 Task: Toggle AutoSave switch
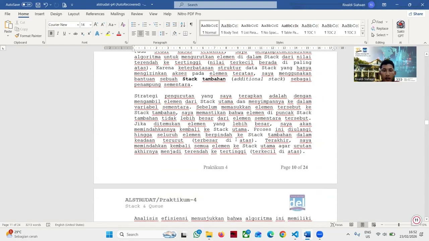(x=27, y=5)
